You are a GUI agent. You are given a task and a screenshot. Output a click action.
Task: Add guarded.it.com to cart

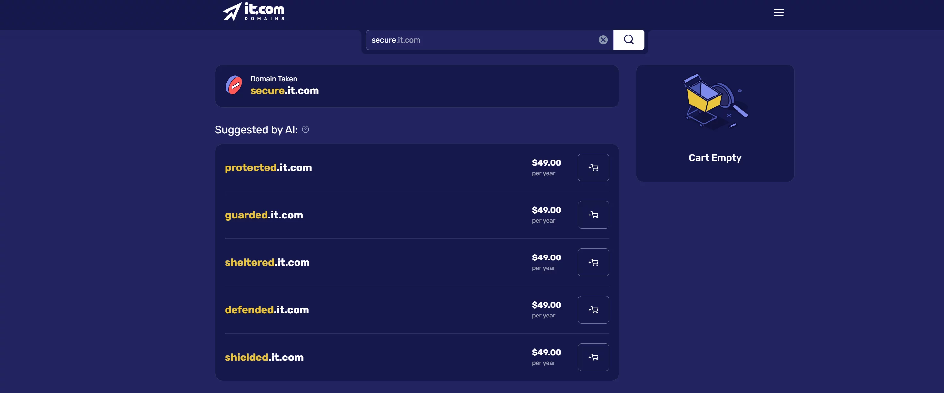click(x=593, y=215)
